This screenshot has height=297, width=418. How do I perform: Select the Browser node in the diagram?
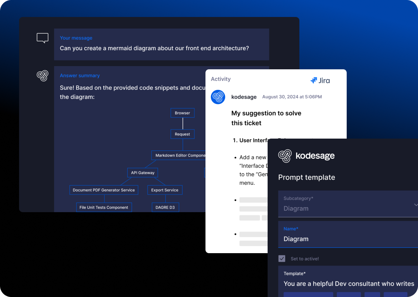182,113
